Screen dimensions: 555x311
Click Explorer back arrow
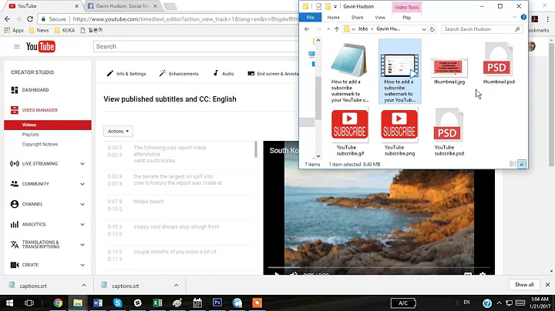307,29
